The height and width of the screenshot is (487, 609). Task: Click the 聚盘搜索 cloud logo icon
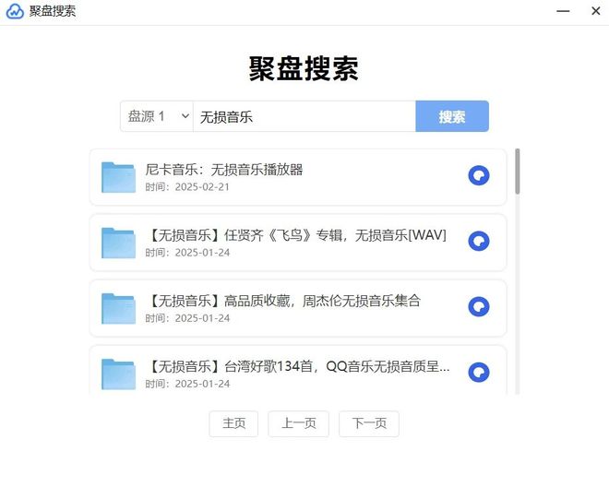coord(15,11)
